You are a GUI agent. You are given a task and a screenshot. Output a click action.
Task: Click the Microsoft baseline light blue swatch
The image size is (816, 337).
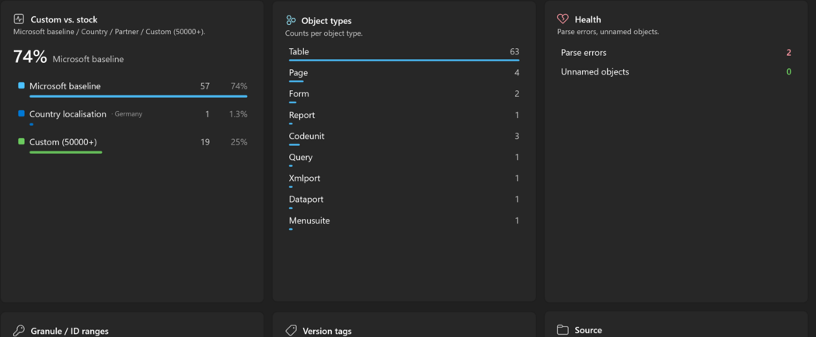pos(21,85)
